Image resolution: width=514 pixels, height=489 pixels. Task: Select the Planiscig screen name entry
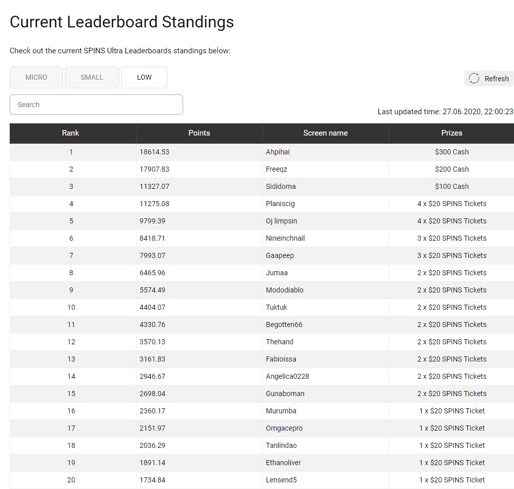point(280,204)
